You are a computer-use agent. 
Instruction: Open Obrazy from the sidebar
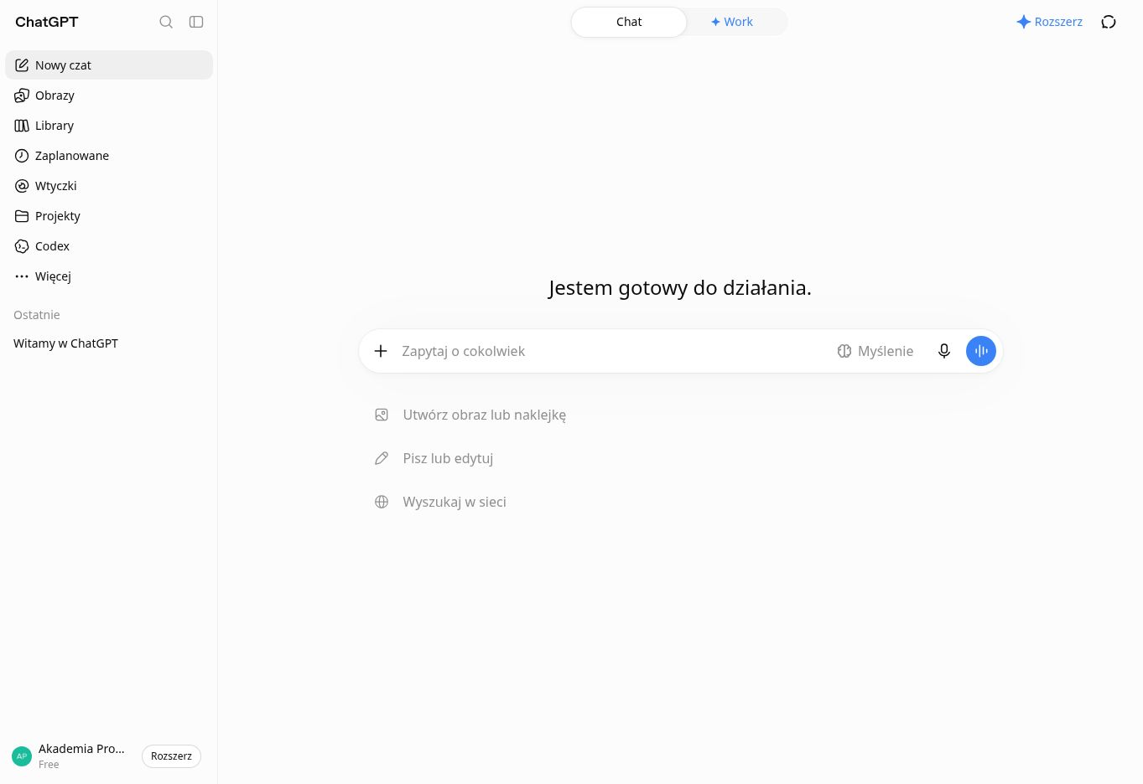coord(109,95)
